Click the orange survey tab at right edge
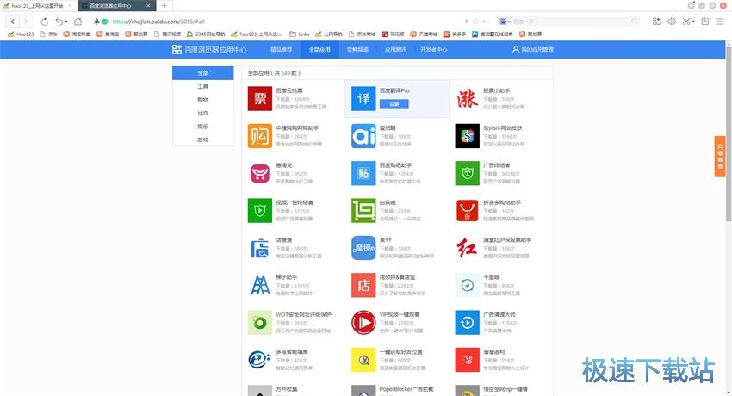732x396 pixels. point(720,157)
